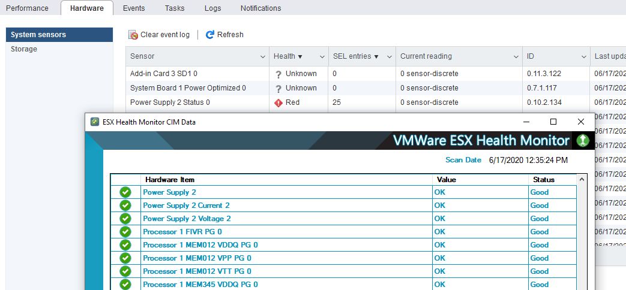This screenshot has height=290, width=626.
Task: Click the Refresh button text
Action: [230, 35]
